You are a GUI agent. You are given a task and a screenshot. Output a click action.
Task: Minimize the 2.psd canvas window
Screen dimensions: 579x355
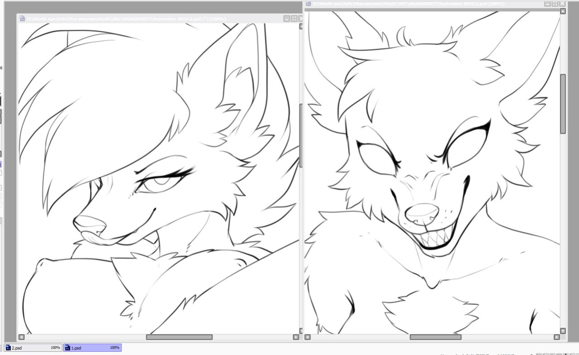(x=287, y=19)
